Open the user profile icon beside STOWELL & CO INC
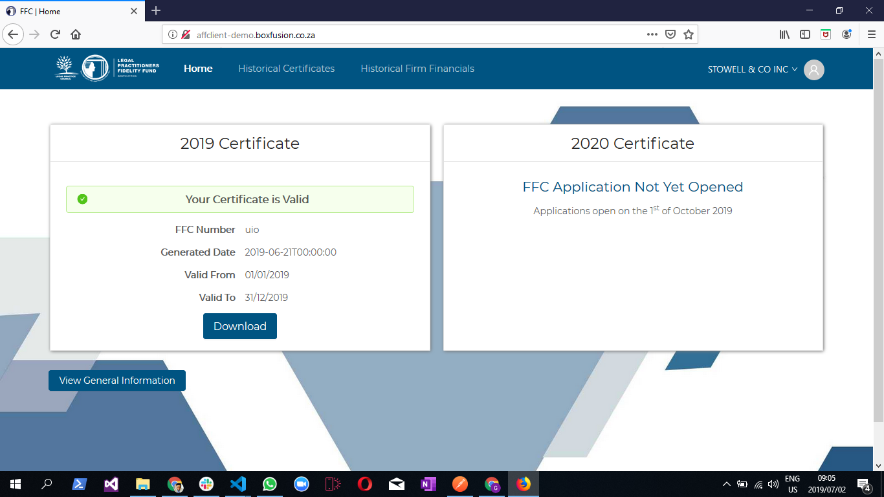This screenshot has height=497, width=884. pos(813,70)
